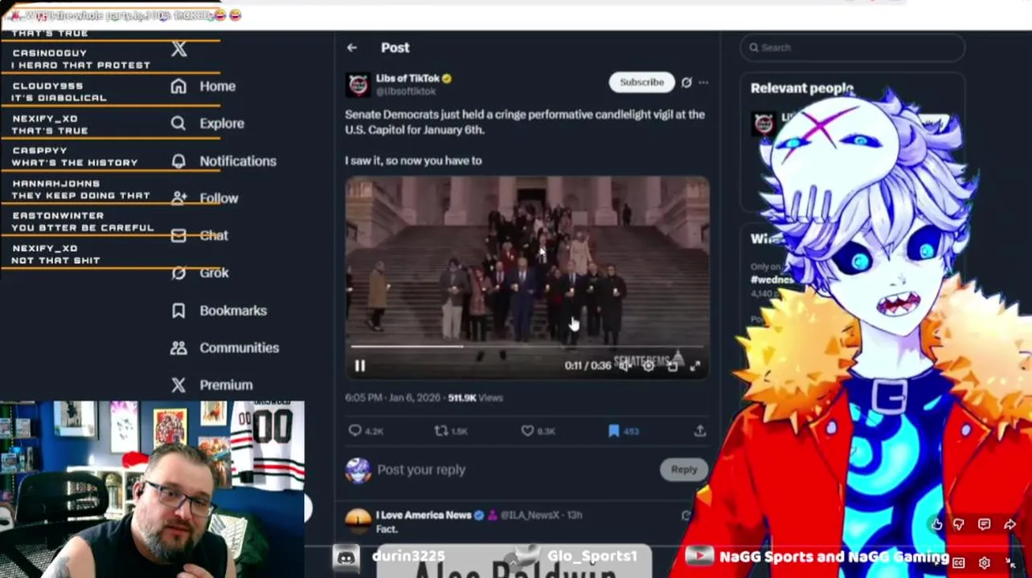The image size is (1032, 578).
Task: Click the Communities people icon
Action: coord(178,348)
